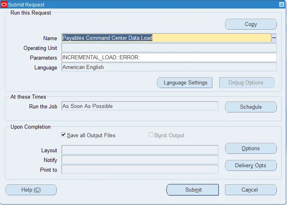Click the Run the Job field

pyautogui.click(x=140, y=106)
